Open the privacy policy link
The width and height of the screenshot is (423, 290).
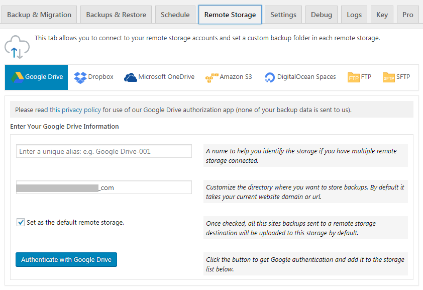click(x=75, y=110)
